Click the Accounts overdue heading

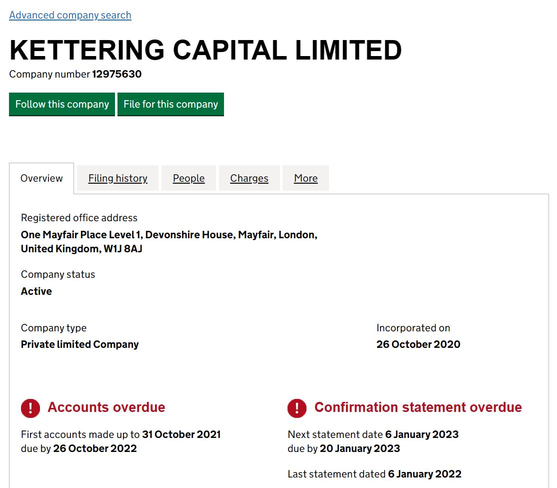tap(106, 407)
